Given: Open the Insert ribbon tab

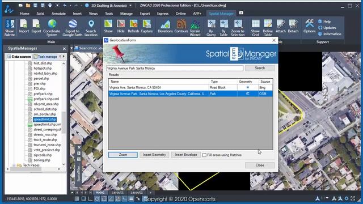Looking at the screenshot, I should [77, 14].
